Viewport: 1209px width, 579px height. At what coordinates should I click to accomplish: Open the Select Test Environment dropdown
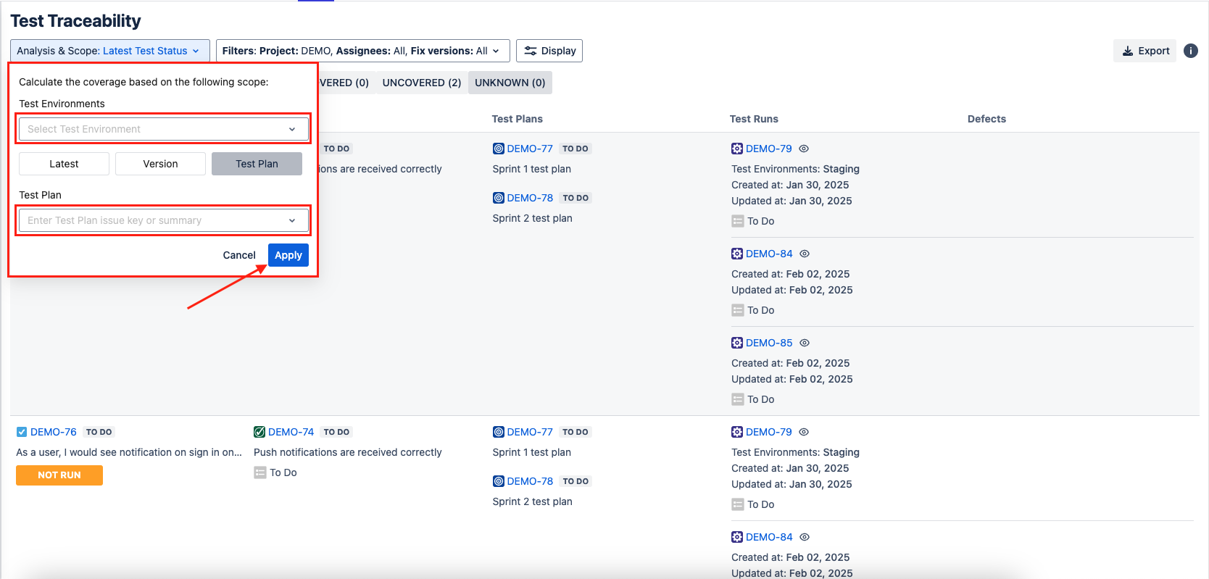coord(164,129)
